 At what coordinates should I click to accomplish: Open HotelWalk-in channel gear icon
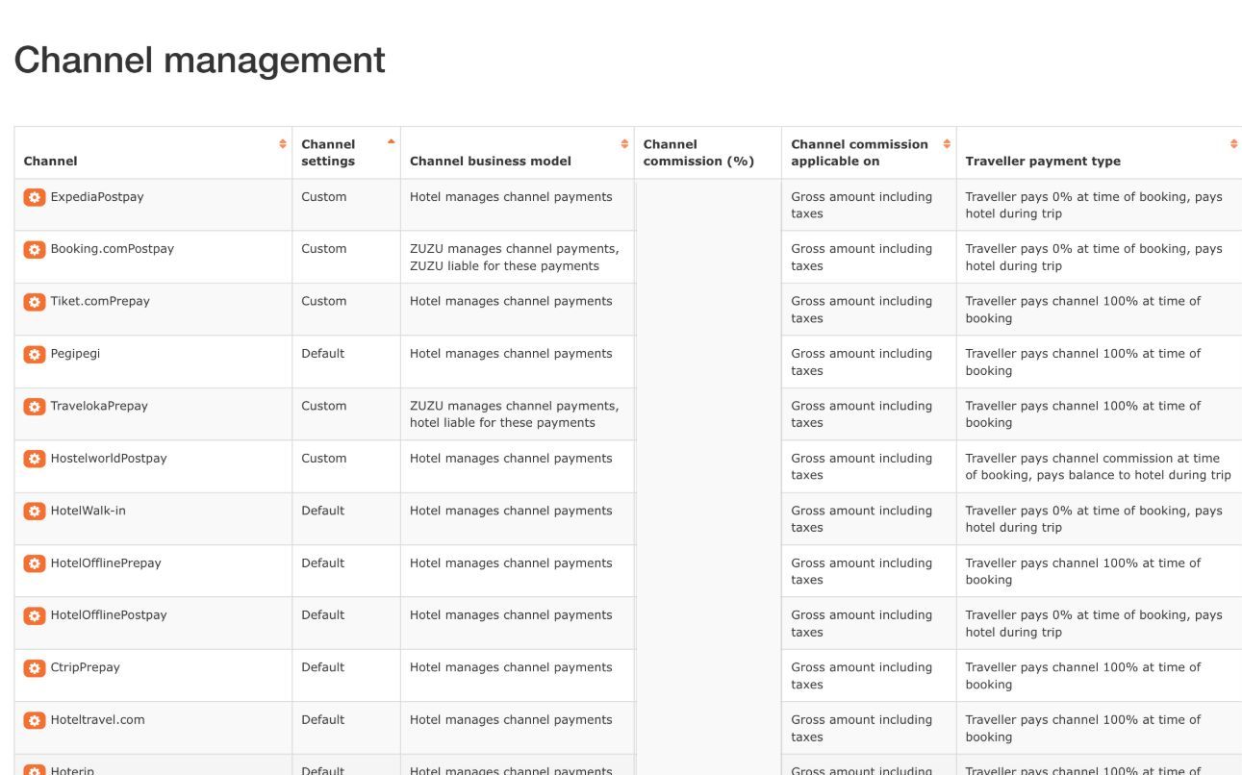click(35, 512)
